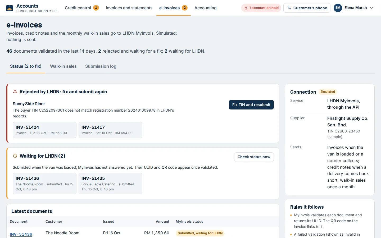Switch to the Walk-in sales tab
381x238 pixels.
63,66
